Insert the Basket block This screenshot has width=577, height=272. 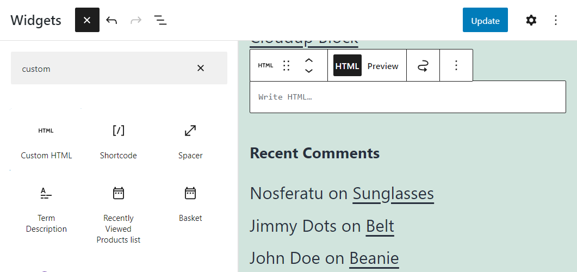(190, 203)
